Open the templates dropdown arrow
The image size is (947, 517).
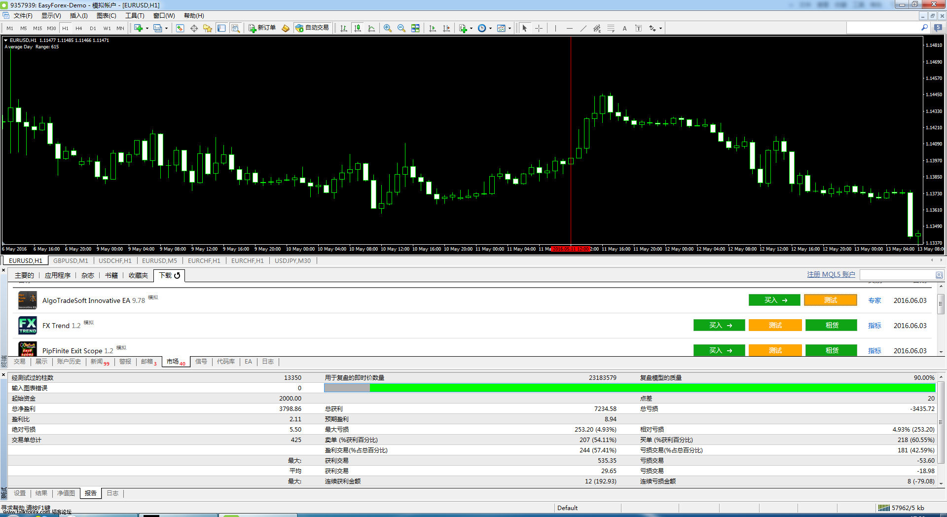(510, 28)
